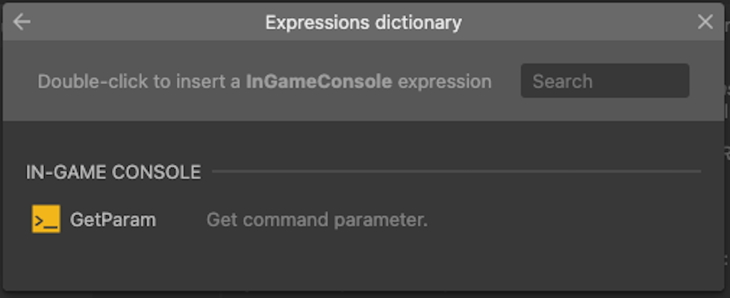This screenshot has width=730, height=298.
Task: Click the bold InGameConsole word in hint
Action: pyautogui.click(x=319, y=81)
